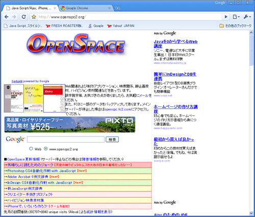This screenshot has width=255, height=217.
Task: Click the openspc.fc2.com link
Action: point(118,110)
